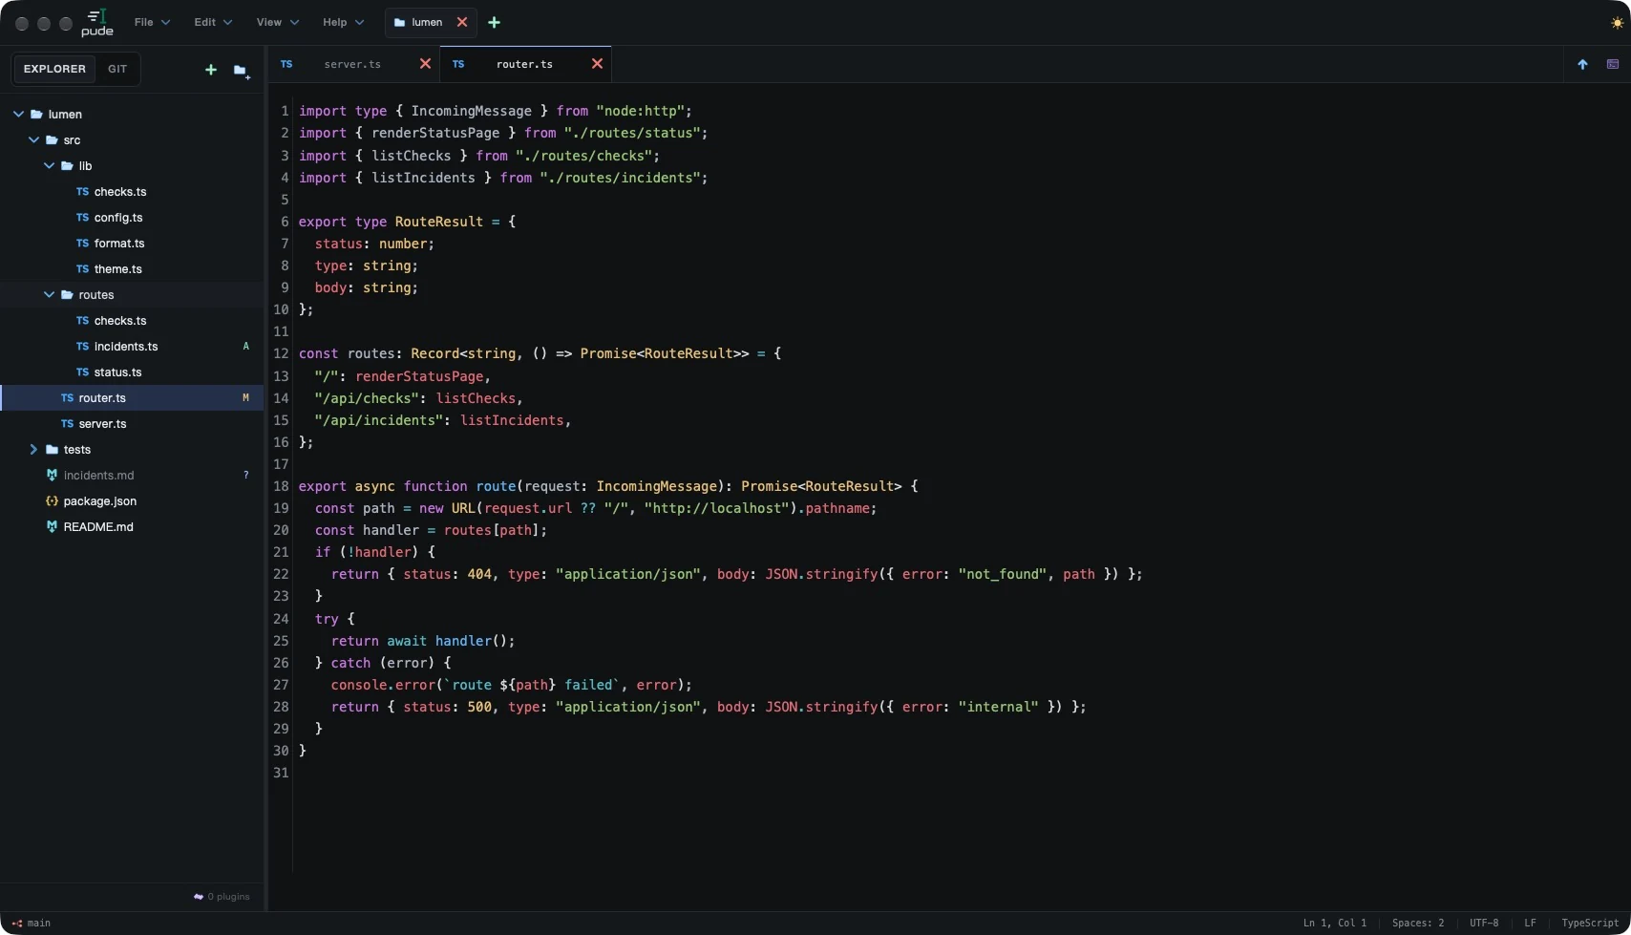Open status.ts in the routes folder
Image resolution: width=1631 pixels, height=935 pixels.
132,372
